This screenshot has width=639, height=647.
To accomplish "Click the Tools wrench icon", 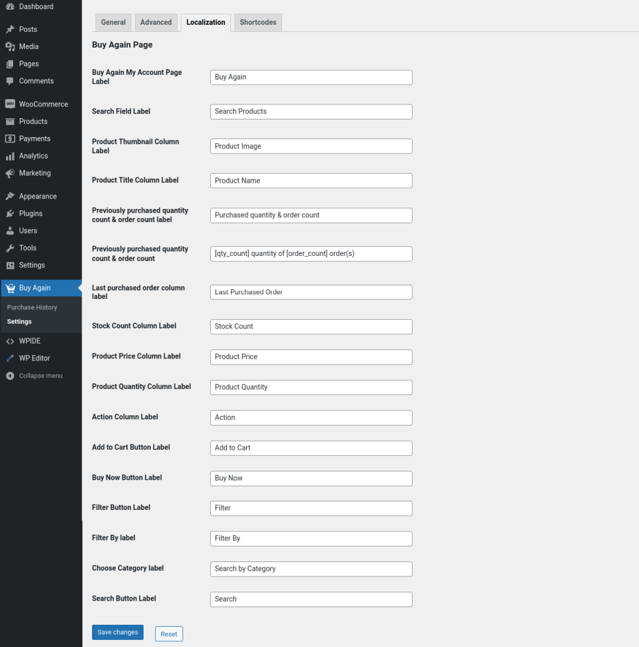I will point(10,248).
